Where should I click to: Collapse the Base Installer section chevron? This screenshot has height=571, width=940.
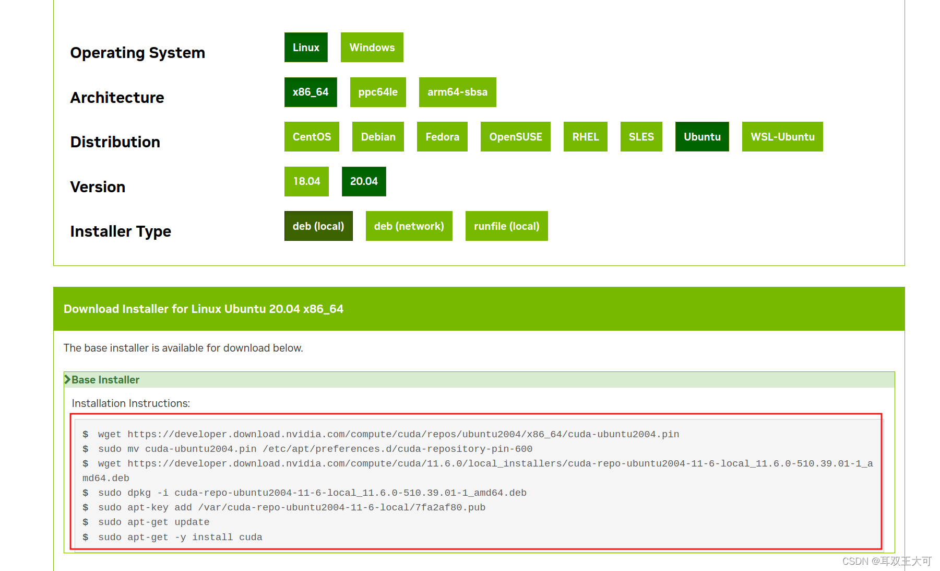coord(67,380)
